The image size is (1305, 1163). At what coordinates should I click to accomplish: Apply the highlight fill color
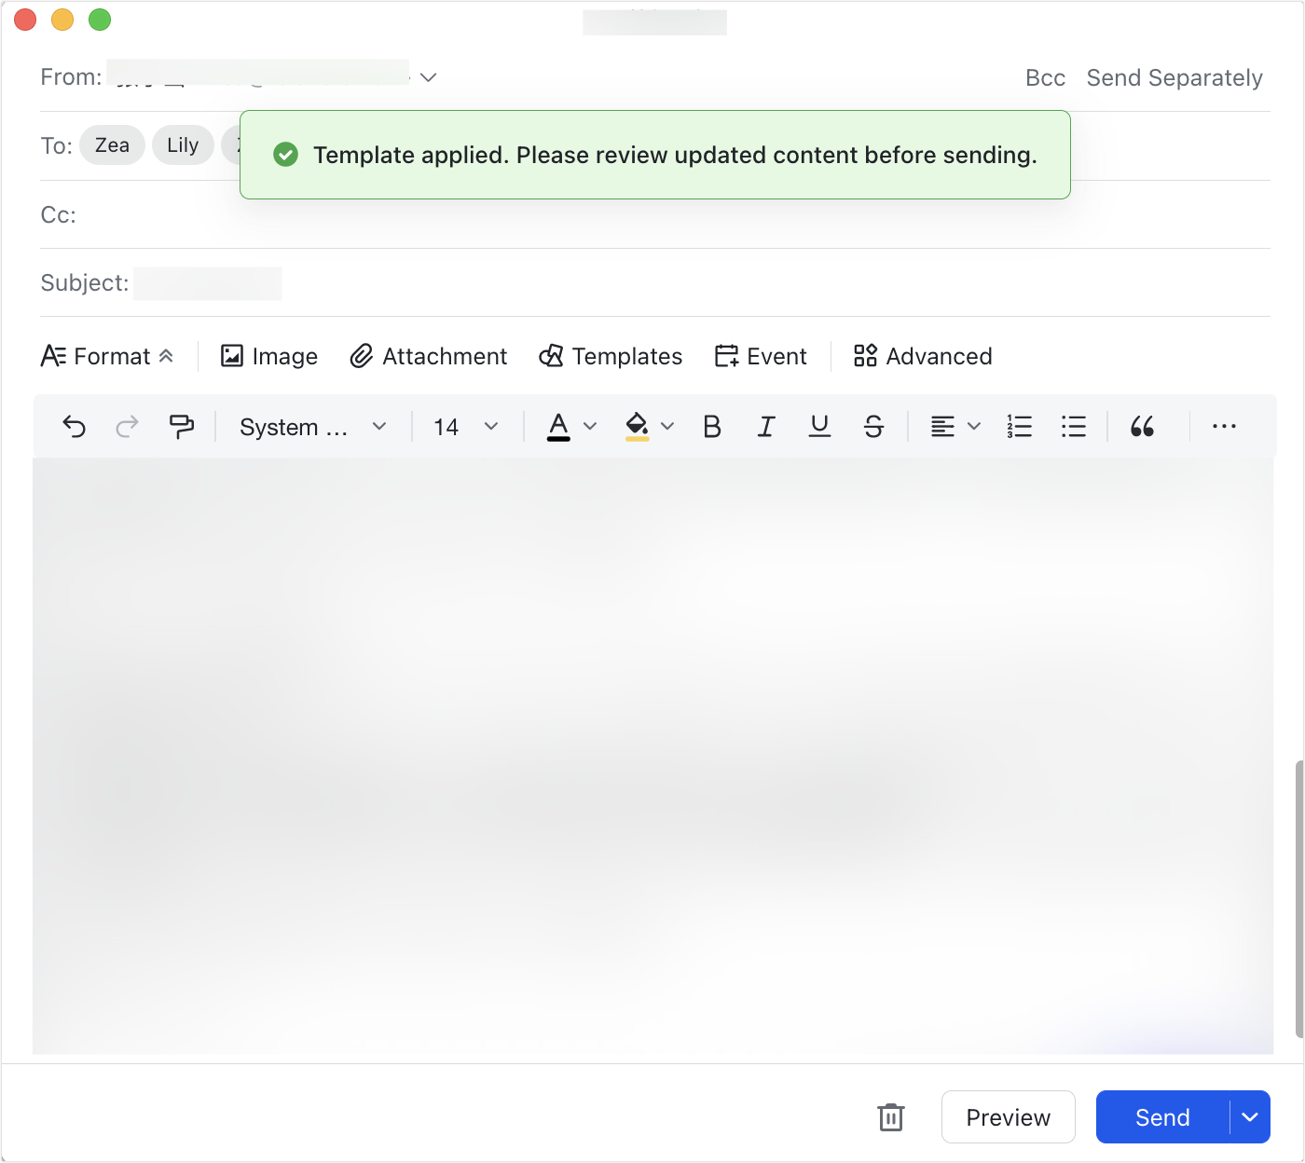tap(637, 427)
